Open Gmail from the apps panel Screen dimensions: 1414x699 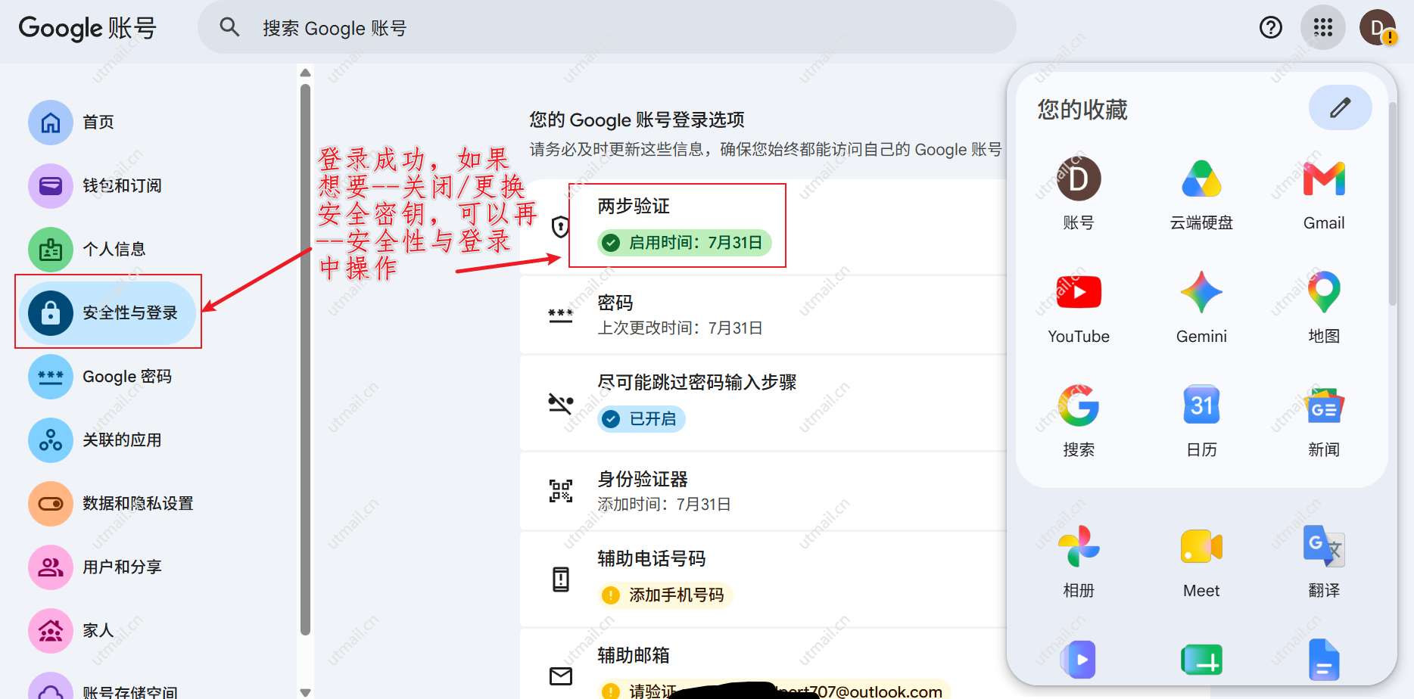coord(1324,193)
